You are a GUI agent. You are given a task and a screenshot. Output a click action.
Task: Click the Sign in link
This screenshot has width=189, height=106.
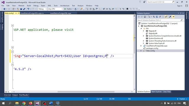click(x=180, y=6)
